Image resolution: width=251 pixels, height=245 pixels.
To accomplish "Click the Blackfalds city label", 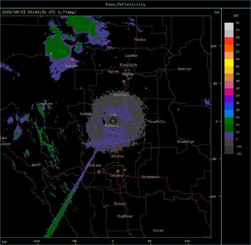I will point(128,65).
